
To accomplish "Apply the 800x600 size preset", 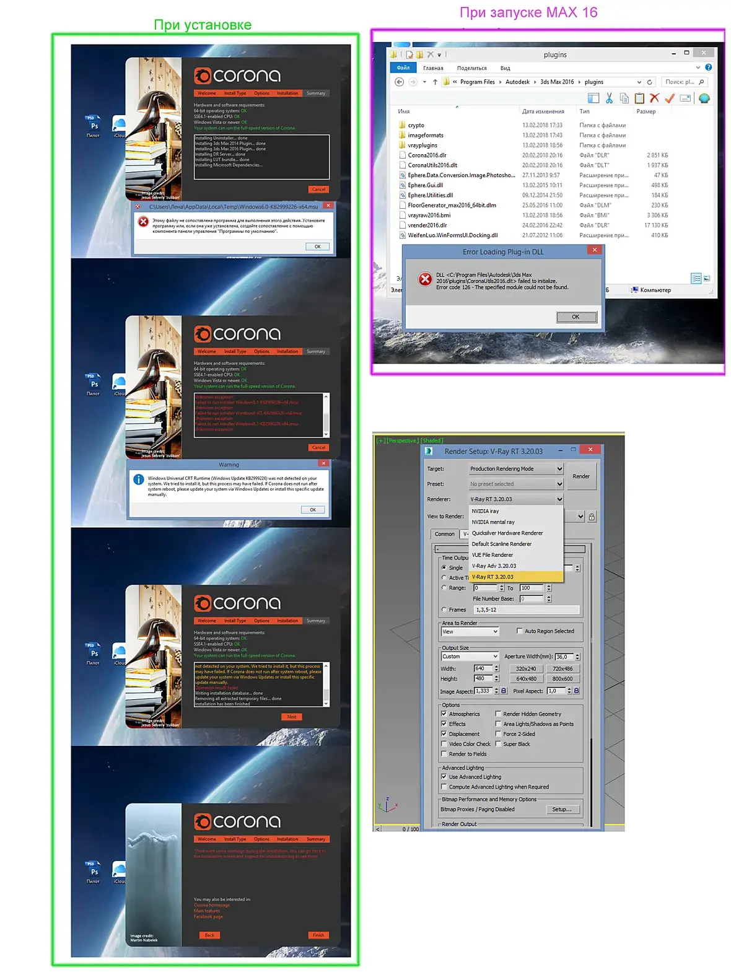I will tap(562, 679).
